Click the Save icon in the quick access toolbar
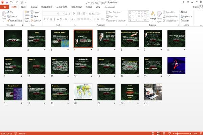This screenshot has height=135, width=203. [7, 2]
